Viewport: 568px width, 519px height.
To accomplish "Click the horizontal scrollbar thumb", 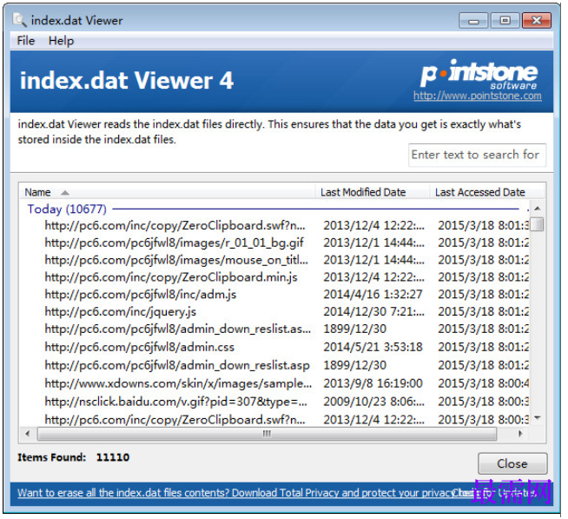I will pyautogui.click(x=267, y=434).
